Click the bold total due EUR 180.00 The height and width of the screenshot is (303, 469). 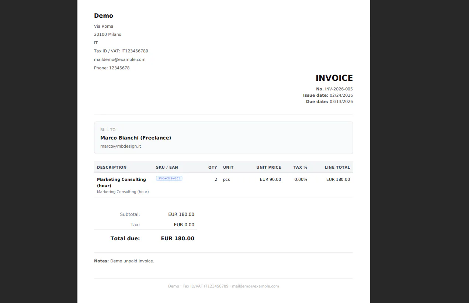[177, 238]
